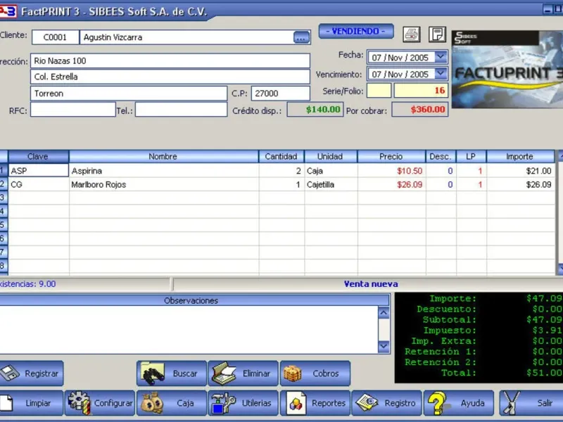563x422 pixels.
Task: Click the FACTUPRINT 3 logo banner
Action: [x=507, y=69]
